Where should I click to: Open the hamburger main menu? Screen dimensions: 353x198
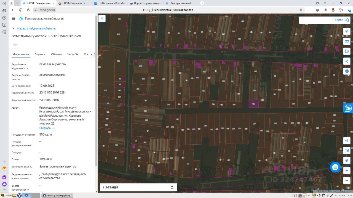pos(14,18)
